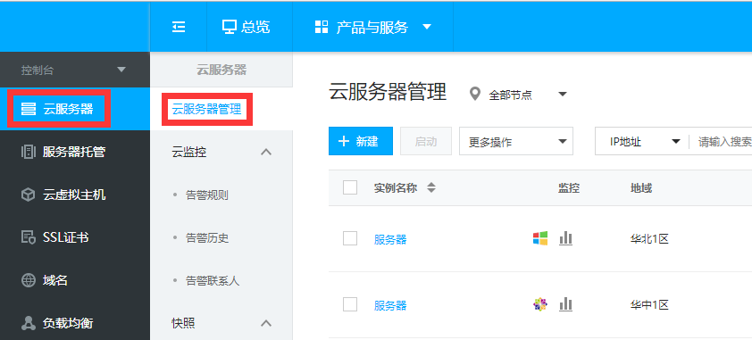This screenshot has width=752, height=340.
Task: Open the 产品与服务 menu
Action: point(372,28)
